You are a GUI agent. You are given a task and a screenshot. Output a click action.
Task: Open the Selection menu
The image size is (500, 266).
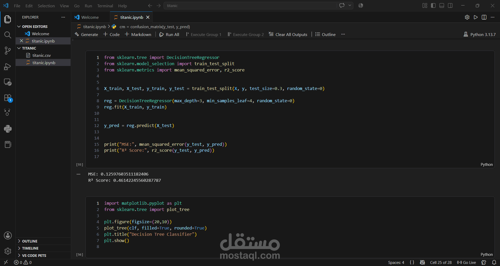46,6
